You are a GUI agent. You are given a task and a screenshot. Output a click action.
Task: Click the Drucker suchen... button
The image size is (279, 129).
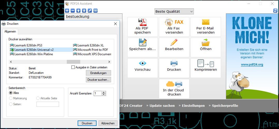click(98, 80)
